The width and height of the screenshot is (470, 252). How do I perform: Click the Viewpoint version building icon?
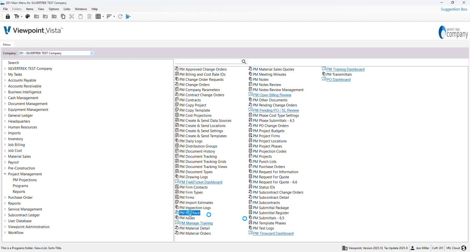[x=345, y=248]
